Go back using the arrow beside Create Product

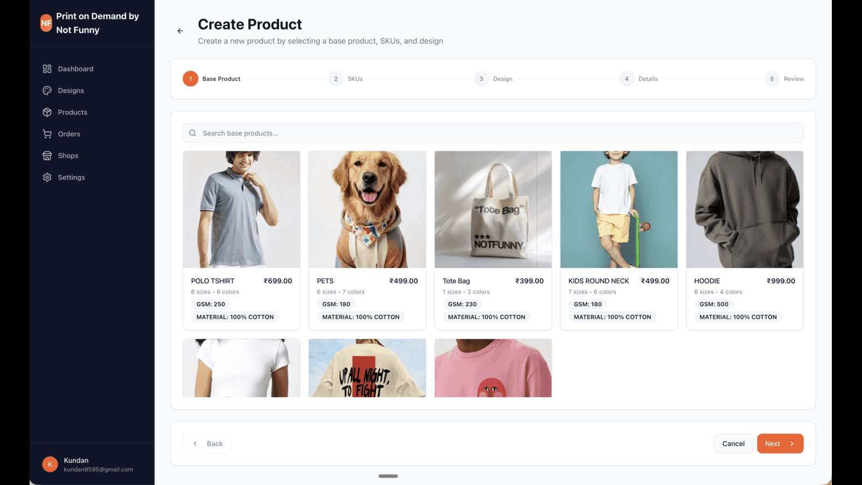click(x=180, y=31)
